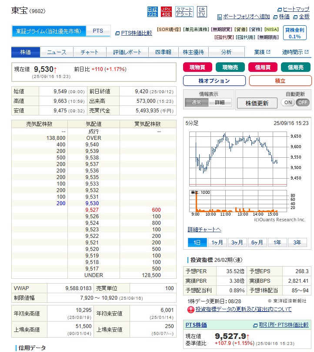Click the red warning icon beside 投資指標データ link
Viewport: 314px width, 352px height.
point(190,310)
